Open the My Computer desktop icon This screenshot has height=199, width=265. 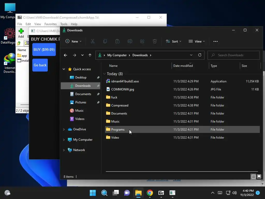click(10, 11)
